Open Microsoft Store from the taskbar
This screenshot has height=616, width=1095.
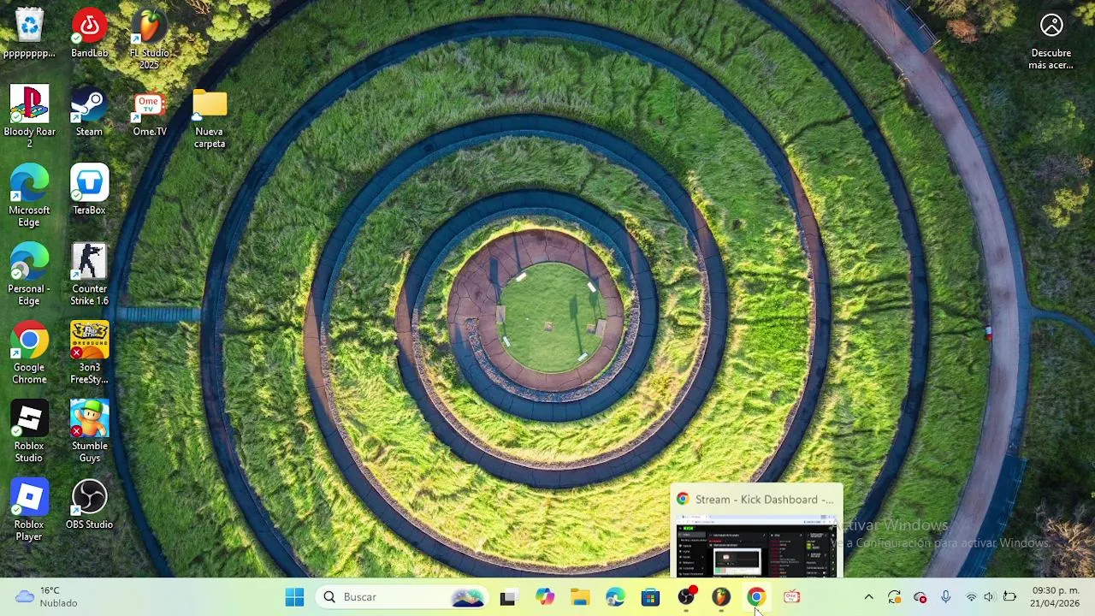(651, 597)
